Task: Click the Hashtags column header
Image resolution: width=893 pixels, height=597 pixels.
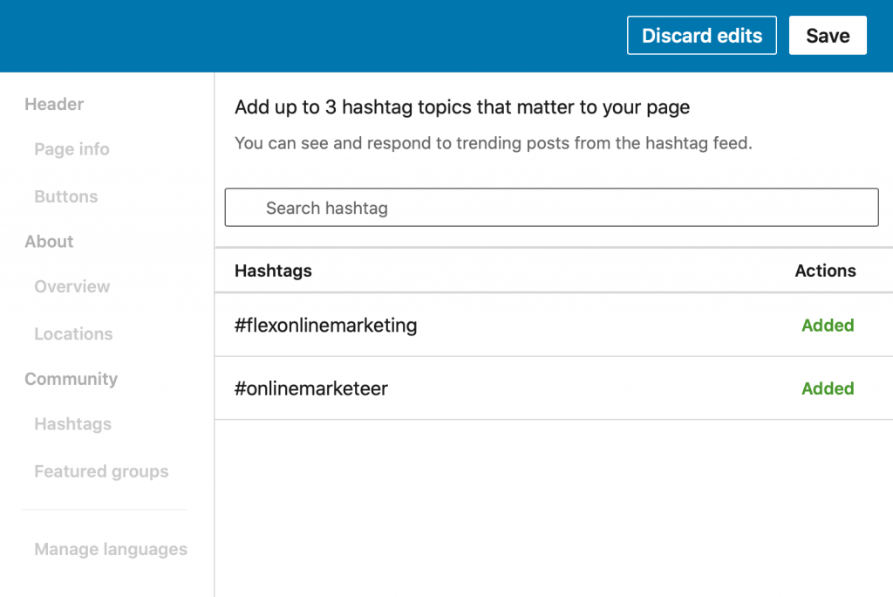Action: (x=273, y=271)
